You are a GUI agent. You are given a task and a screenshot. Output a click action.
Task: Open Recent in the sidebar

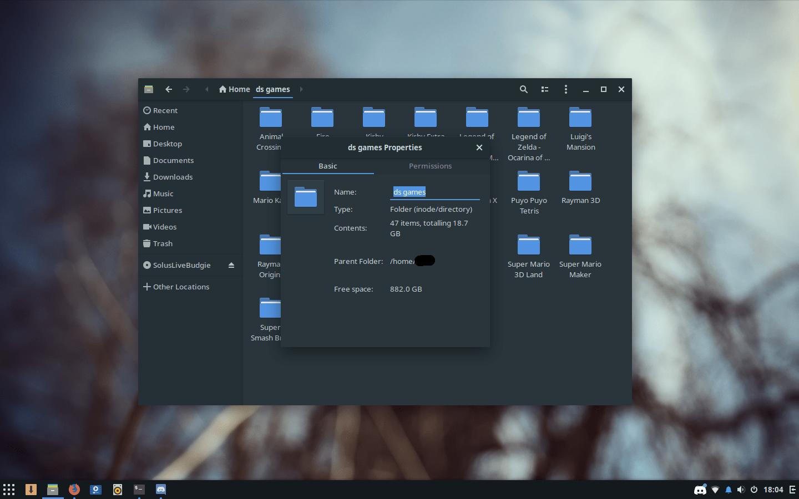pos(190,110)
